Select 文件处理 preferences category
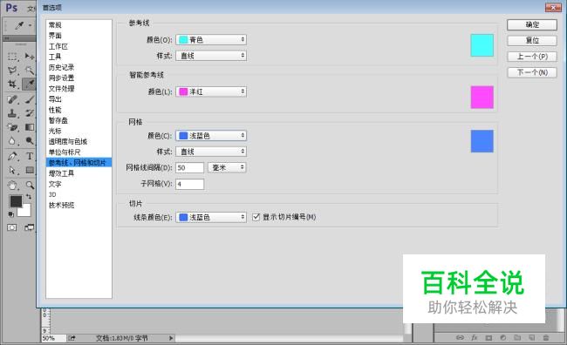The image size is (567, 345). (61, 89)
